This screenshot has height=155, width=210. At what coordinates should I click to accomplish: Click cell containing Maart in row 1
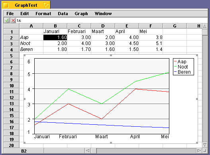click(x=103, y=31)
